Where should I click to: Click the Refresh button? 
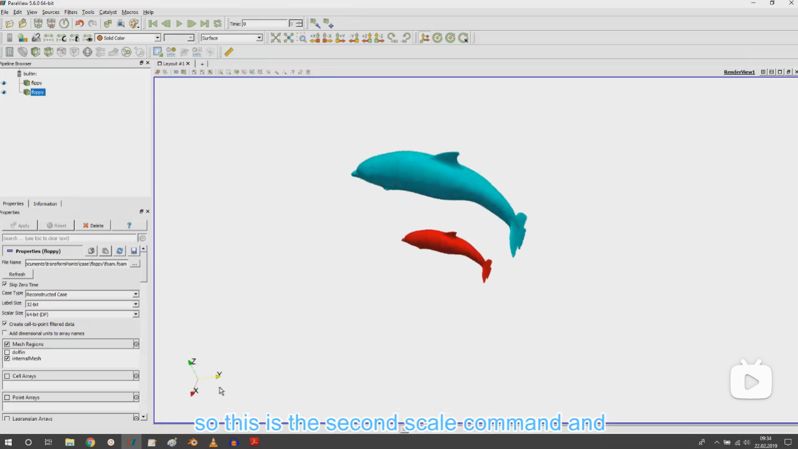[x=17, y=274]
